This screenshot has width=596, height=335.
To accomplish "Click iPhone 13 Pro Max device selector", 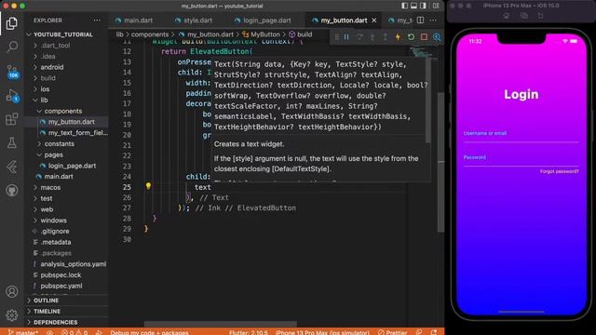I will (x=322, y=332).
